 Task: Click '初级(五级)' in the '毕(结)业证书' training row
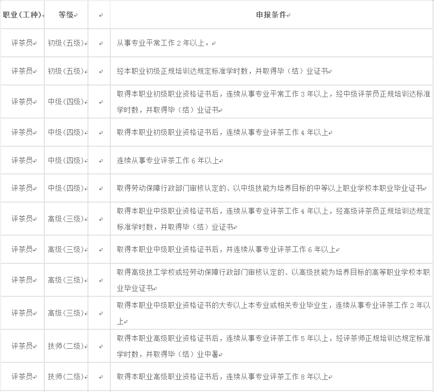66,71
